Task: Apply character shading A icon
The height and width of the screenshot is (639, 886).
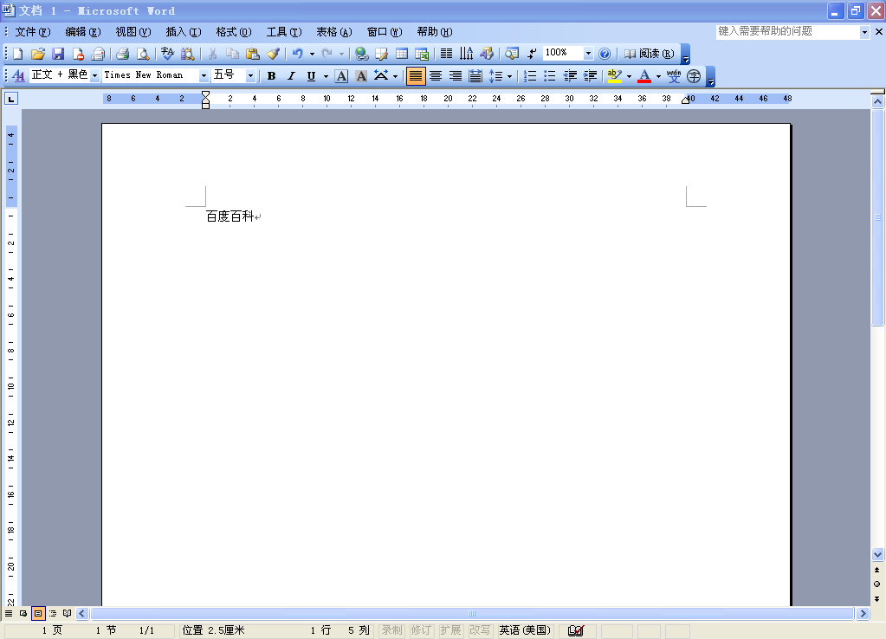Action: [362, 75]
